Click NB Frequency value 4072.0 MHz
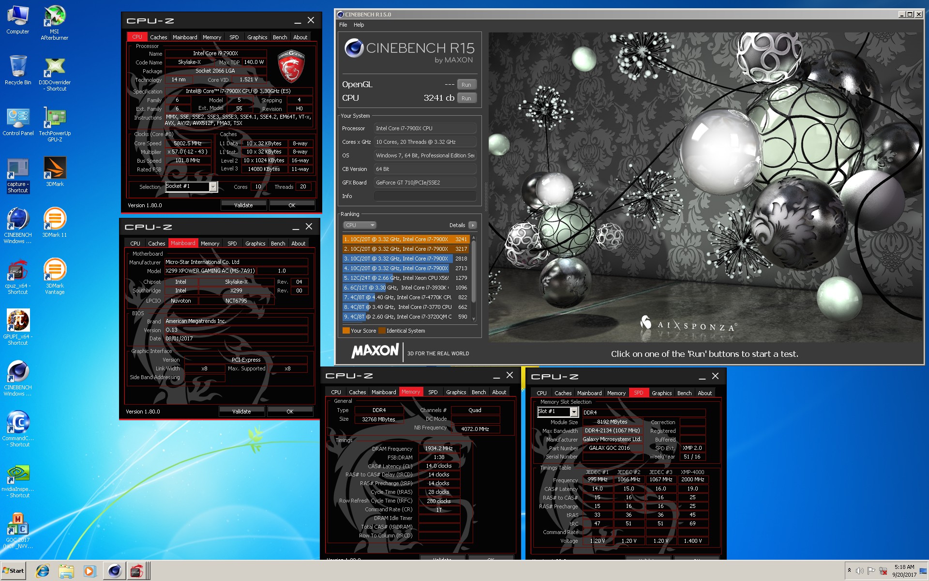The image size is (929, 581). point(475,429)
